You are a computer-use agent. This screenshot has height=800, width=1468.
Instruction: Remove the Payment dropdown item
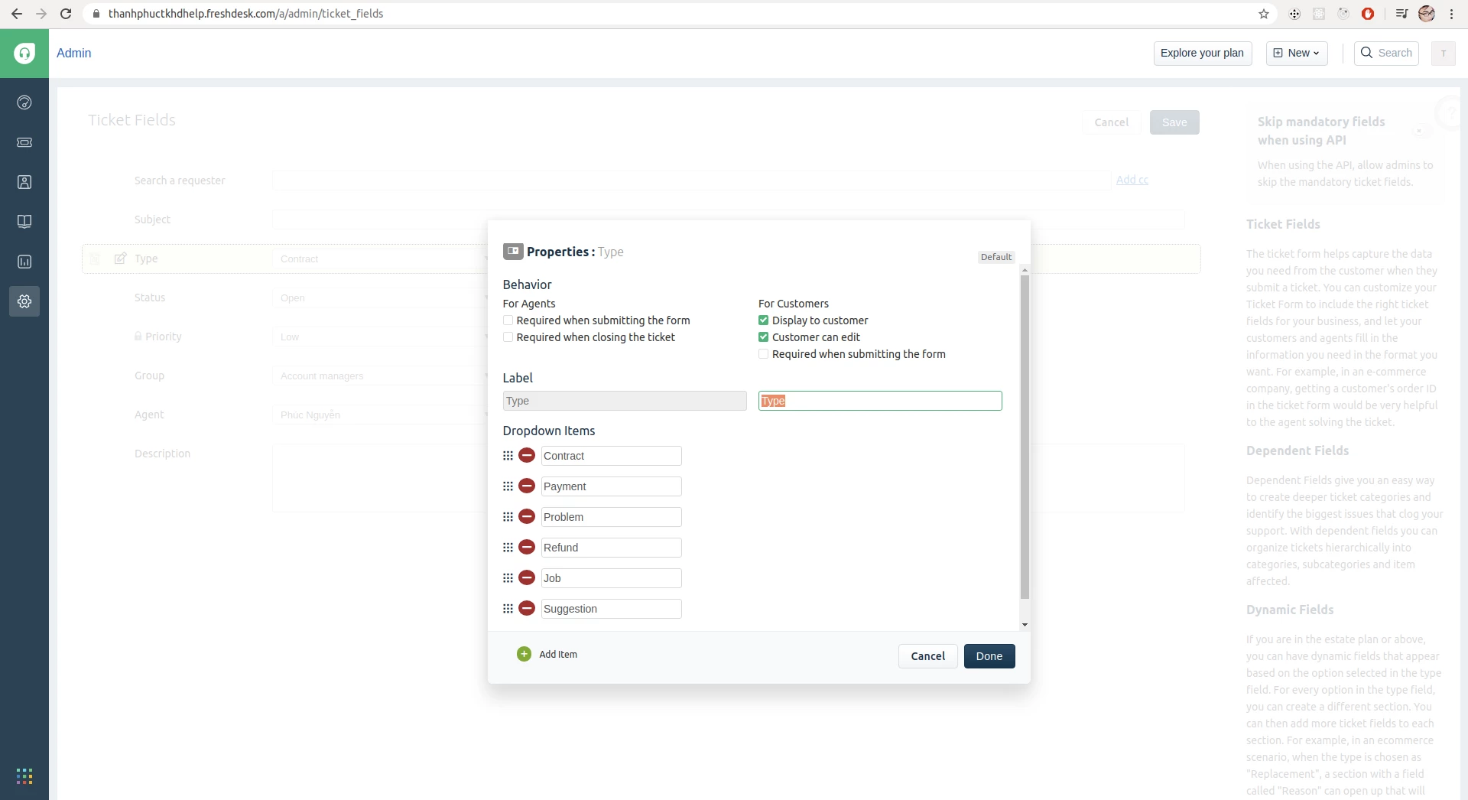pyautogui.click(x=527, y=486)
